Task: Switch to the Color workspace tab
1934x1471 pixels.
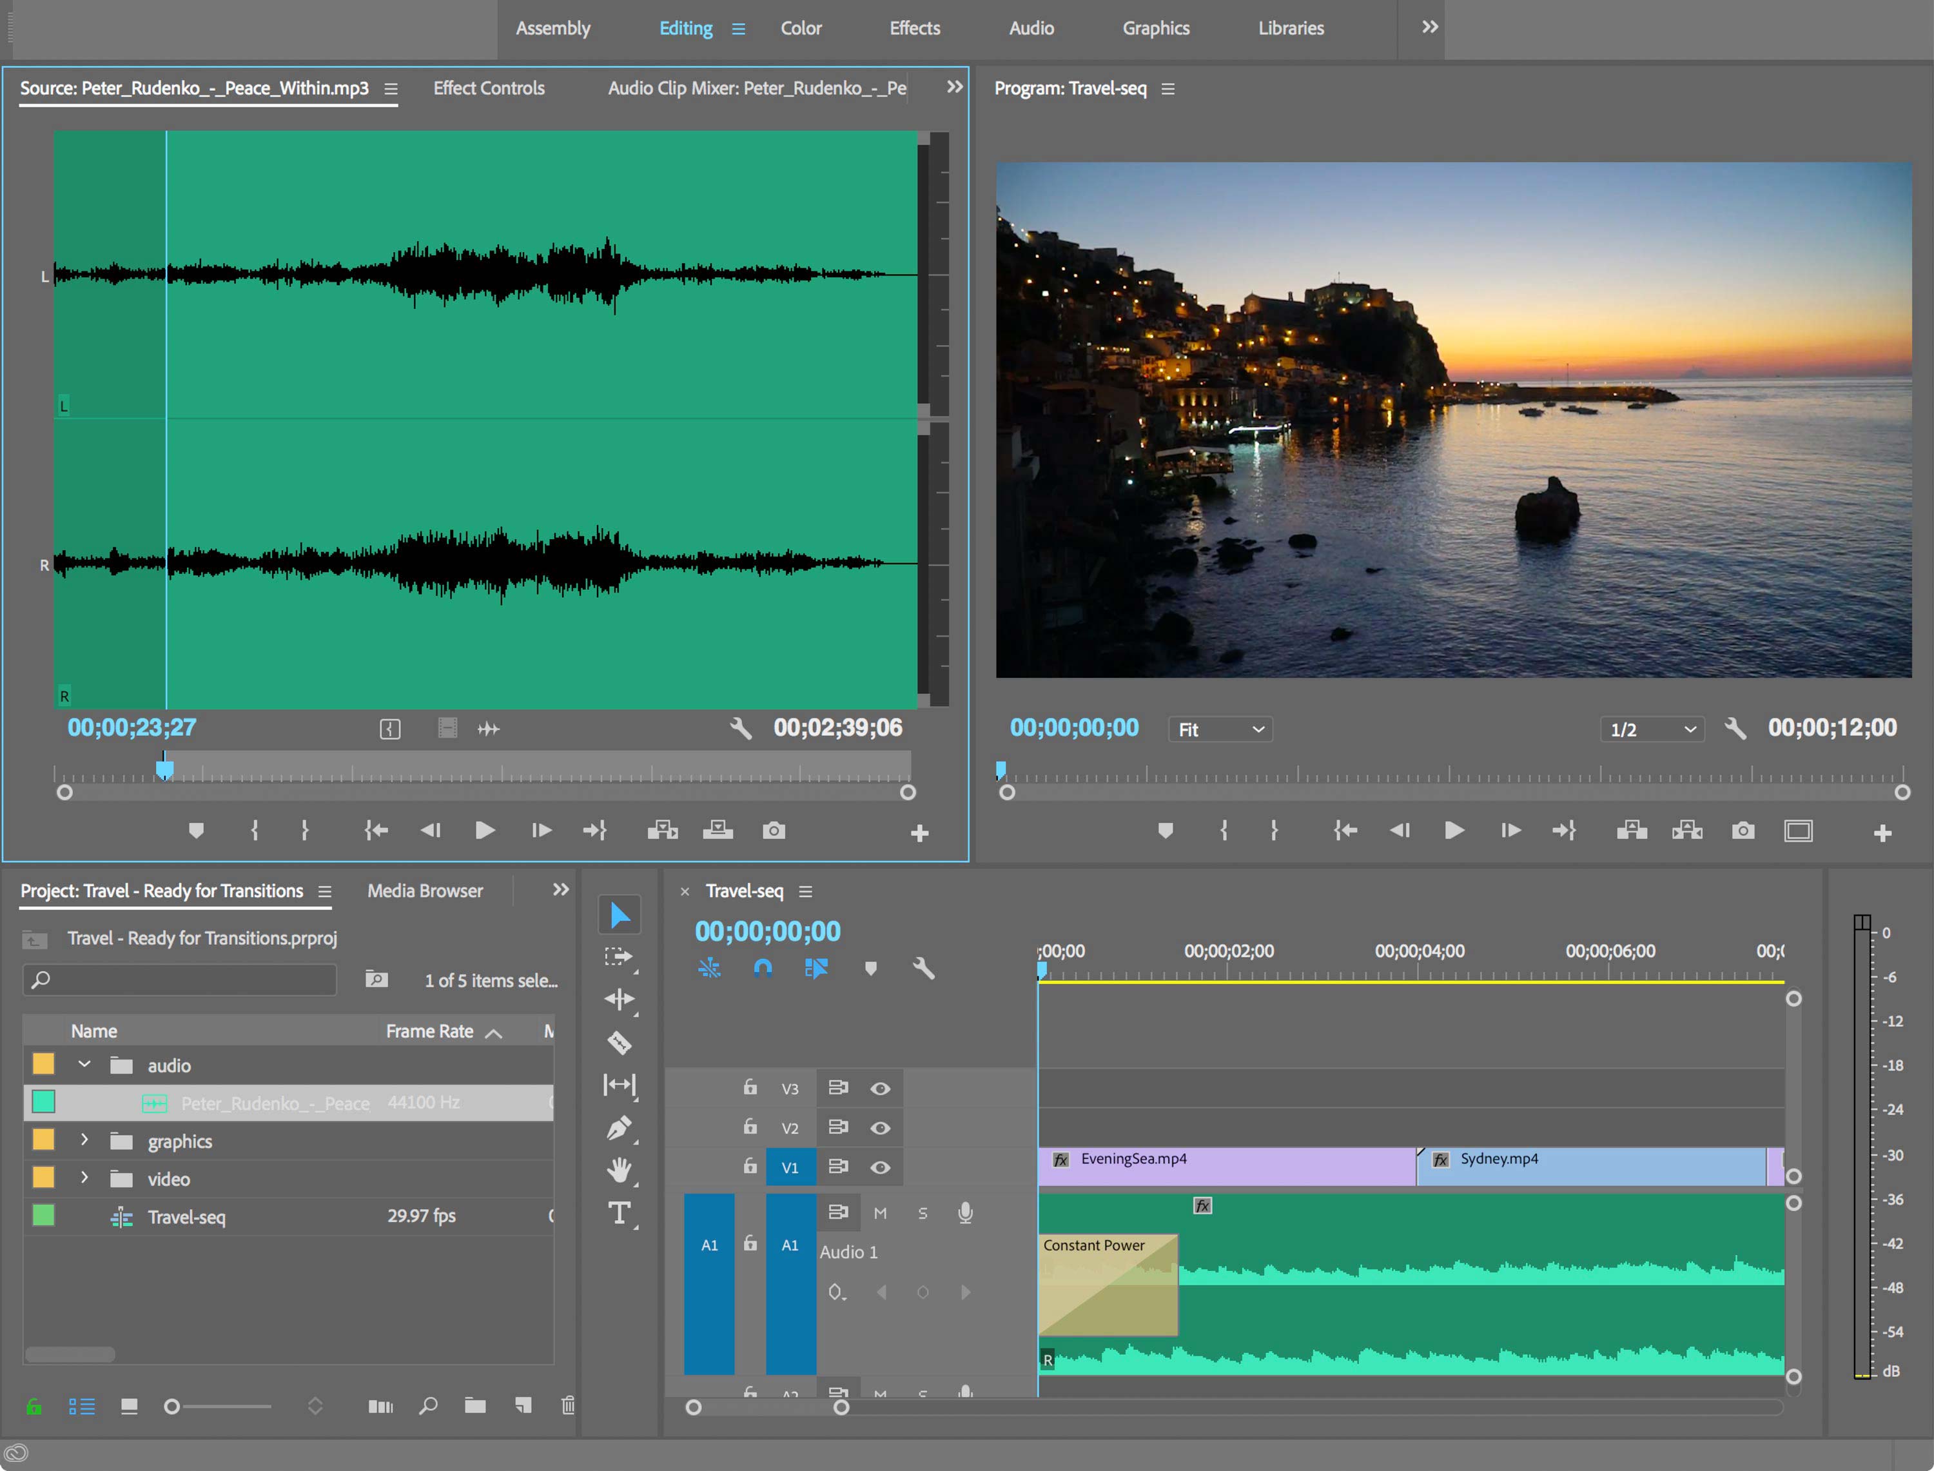Action: point(801,28)
